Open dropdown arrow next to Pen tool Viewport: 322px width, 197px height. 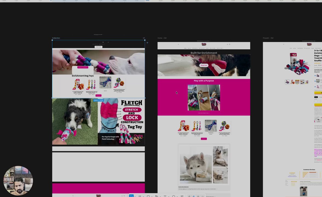point(160,196)
